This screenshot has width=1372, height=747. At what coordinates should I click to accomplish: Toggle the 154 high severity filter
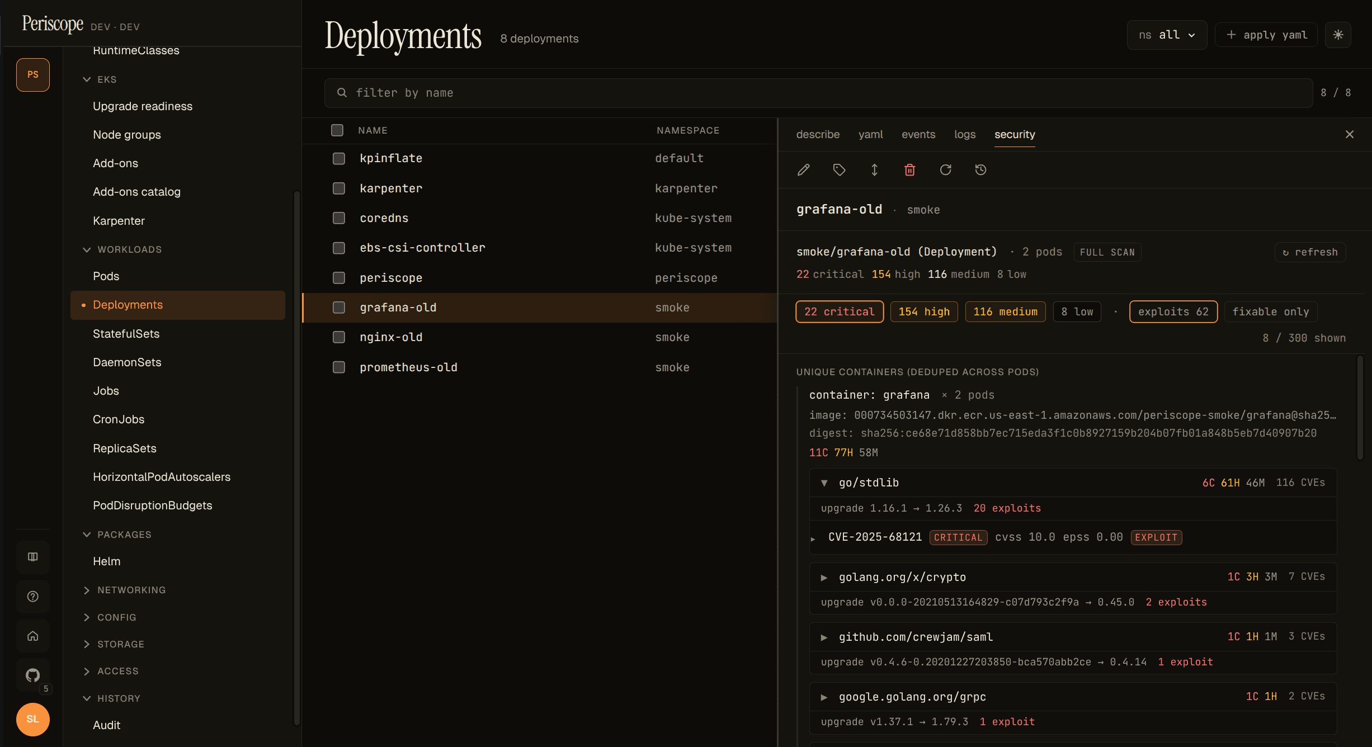tap(924, 311)
